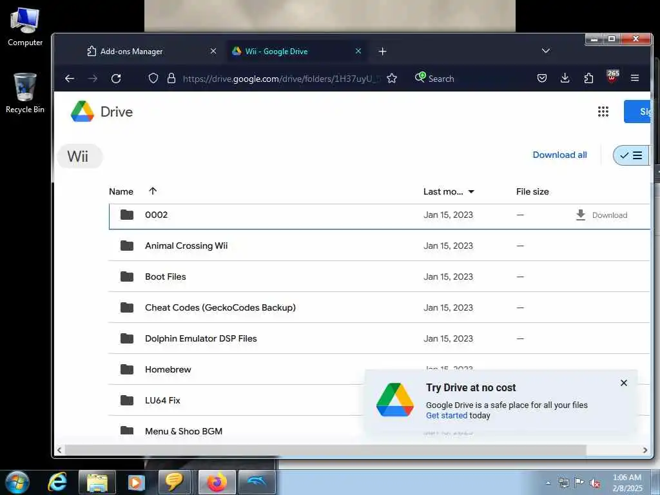Image resolution: width=660 pixels, height=495 pixels.
Task: Open a new tab with the plus button
Action: [382, 52]
